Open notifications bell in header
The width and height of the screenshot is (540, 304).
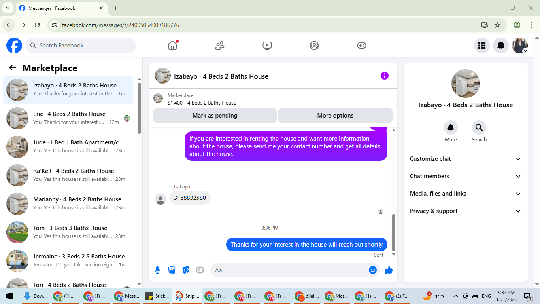501,46
